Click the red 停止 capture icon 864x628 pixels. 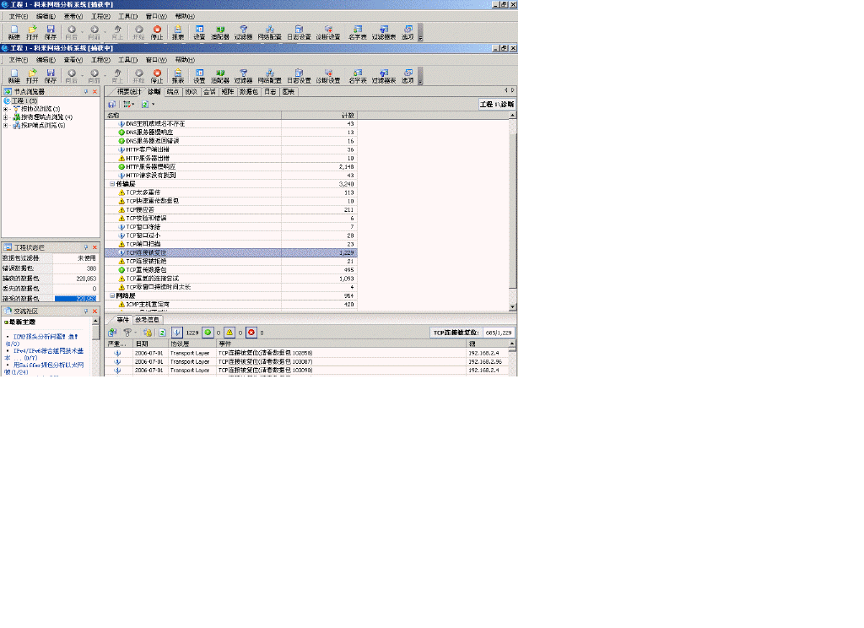click(x=157, y=76)
